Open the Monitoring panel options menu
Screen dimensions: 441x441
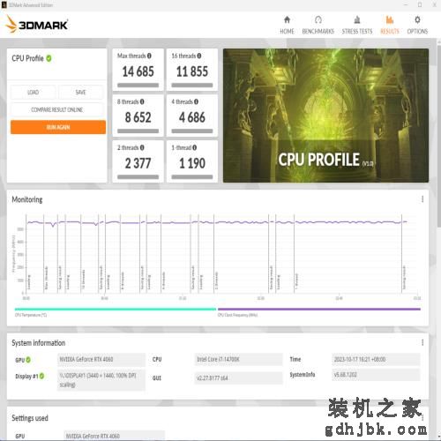point(422,199)
